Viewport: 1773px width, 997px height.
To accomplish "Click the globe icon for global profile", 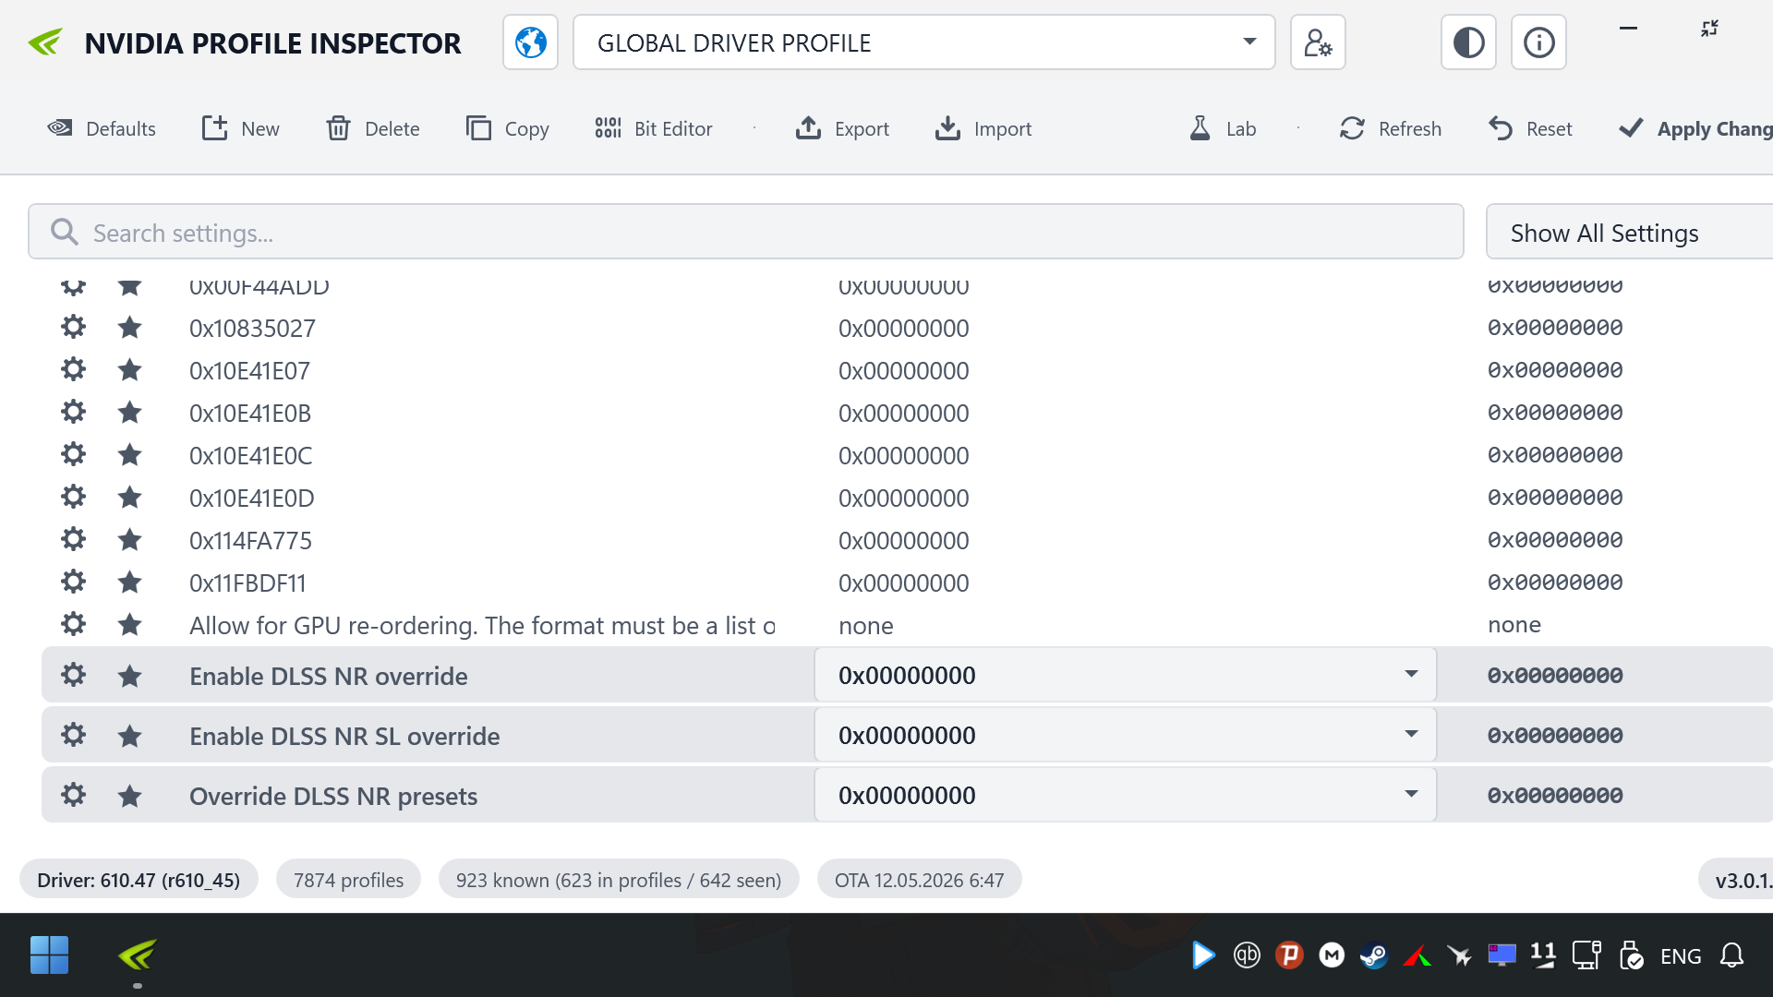I will click(530, 42).
